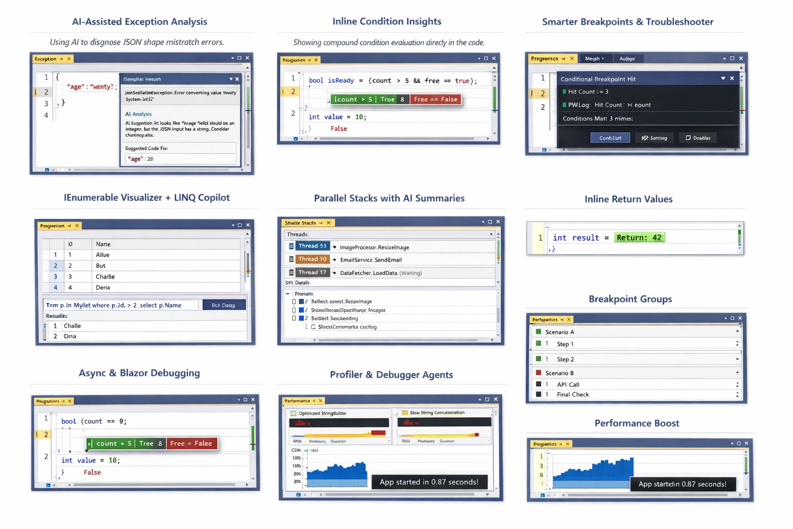
Task: Click the green 'Return: 42' inline value
Action: pyautogui.click(x=639, y=238)
